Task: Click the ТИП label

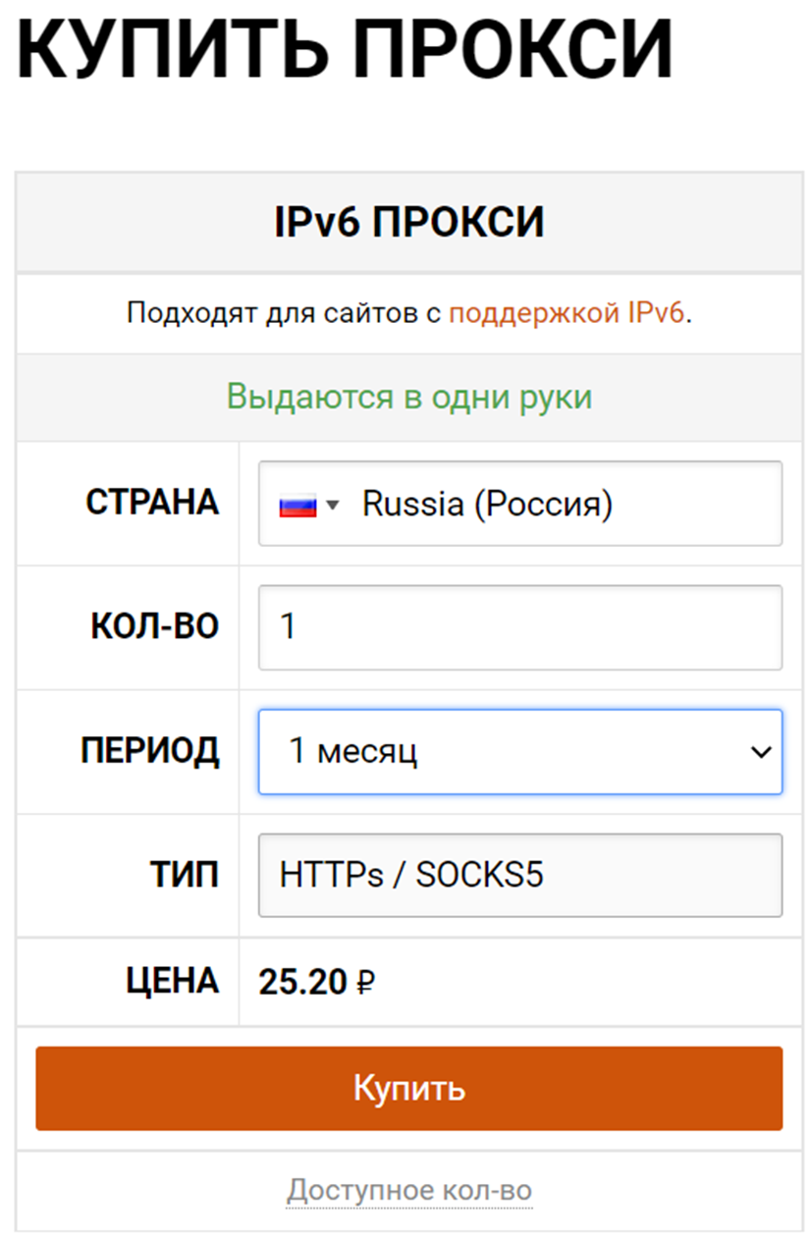Action: coord(186,875)
